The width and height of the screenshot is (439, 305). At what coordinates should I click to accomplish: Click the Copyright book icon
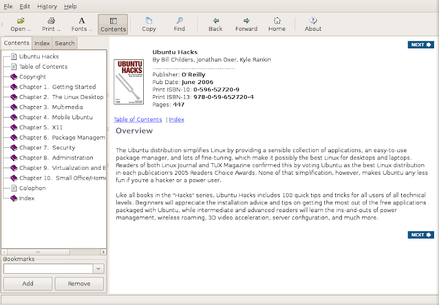(x=14, y=77)
